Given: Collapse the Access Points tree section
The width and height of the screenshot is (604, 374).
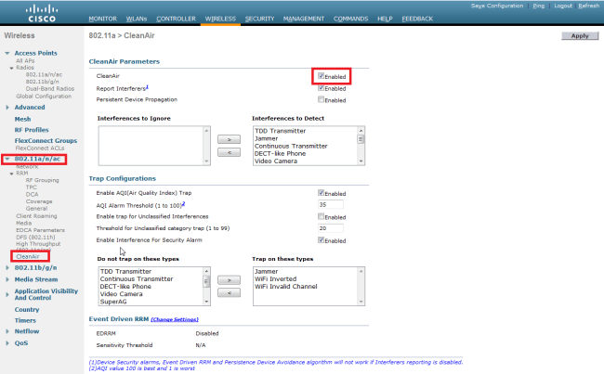Looking at the screenshot, I should pyautogui.click(x=7, y=54).
